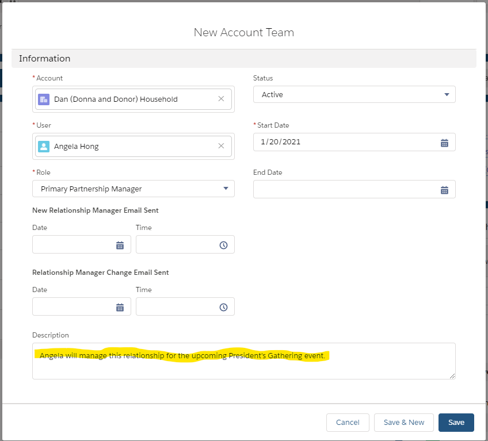The image size is (488, 441).
Task: Open calendar for New Relationship Manager Email date
Action: [x=120, y=245]
